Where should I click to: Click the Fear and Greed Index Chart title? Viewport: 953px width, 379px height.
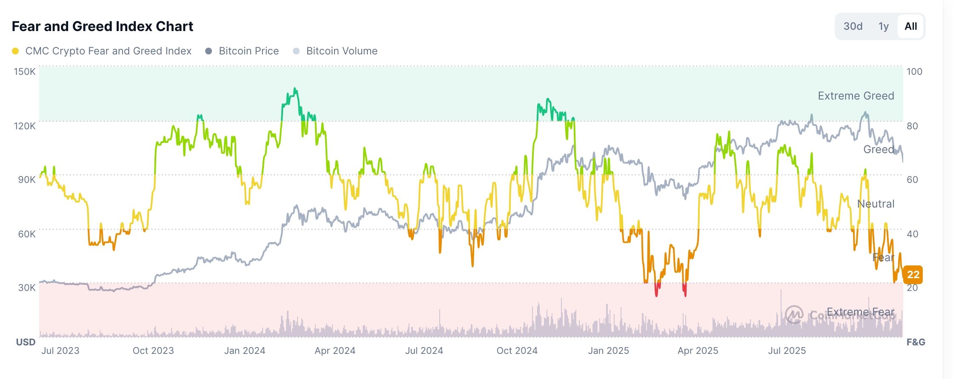[103, 26]
